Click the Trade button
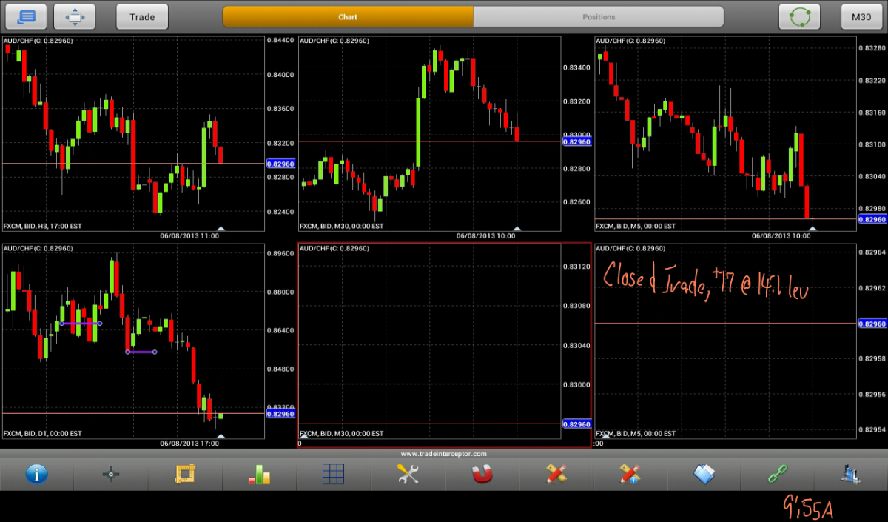This screenshot has width=888, height=522. coord(142,16)
